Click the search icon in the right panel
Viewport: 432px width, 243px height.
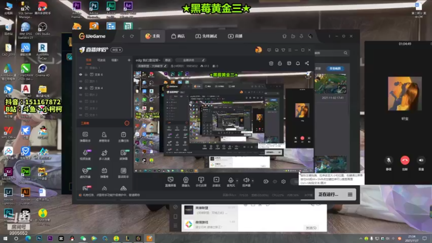(346, 53)
